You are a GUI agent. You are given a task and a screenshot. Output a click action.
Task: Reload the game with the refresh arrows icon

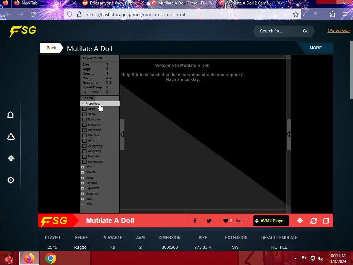(314, 221)
